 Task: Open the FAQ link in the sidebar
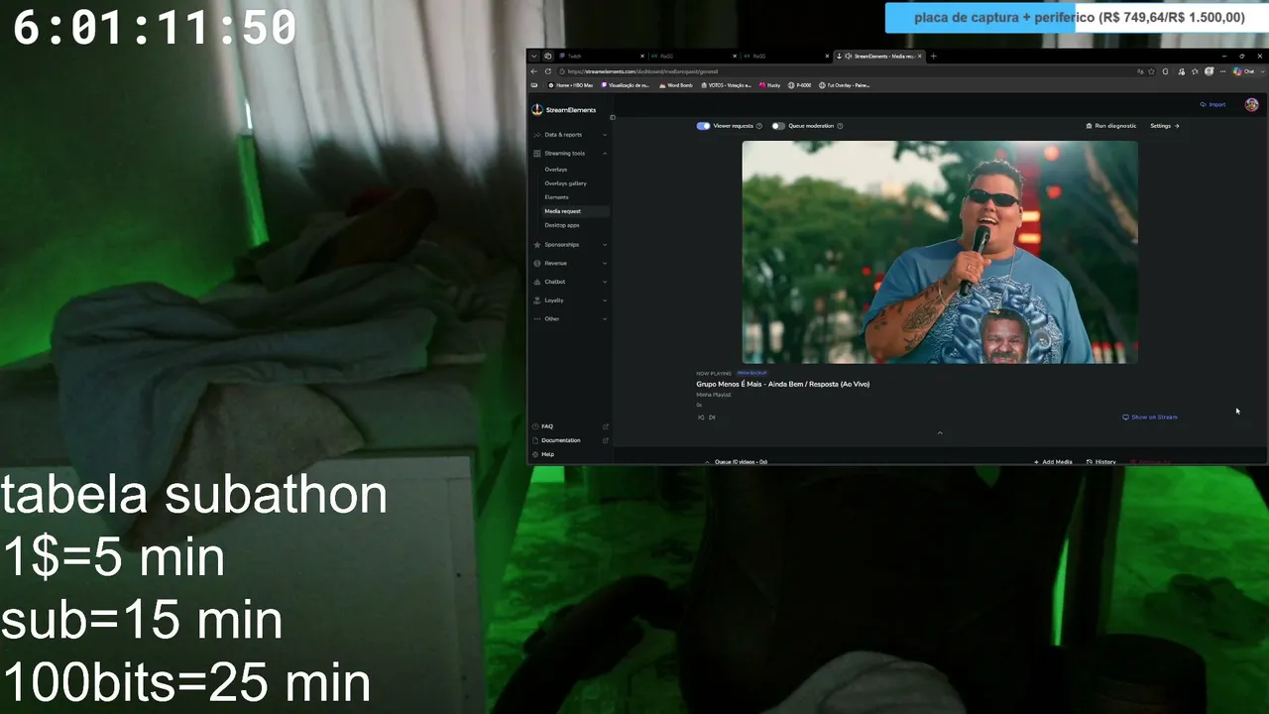[547, 426]
